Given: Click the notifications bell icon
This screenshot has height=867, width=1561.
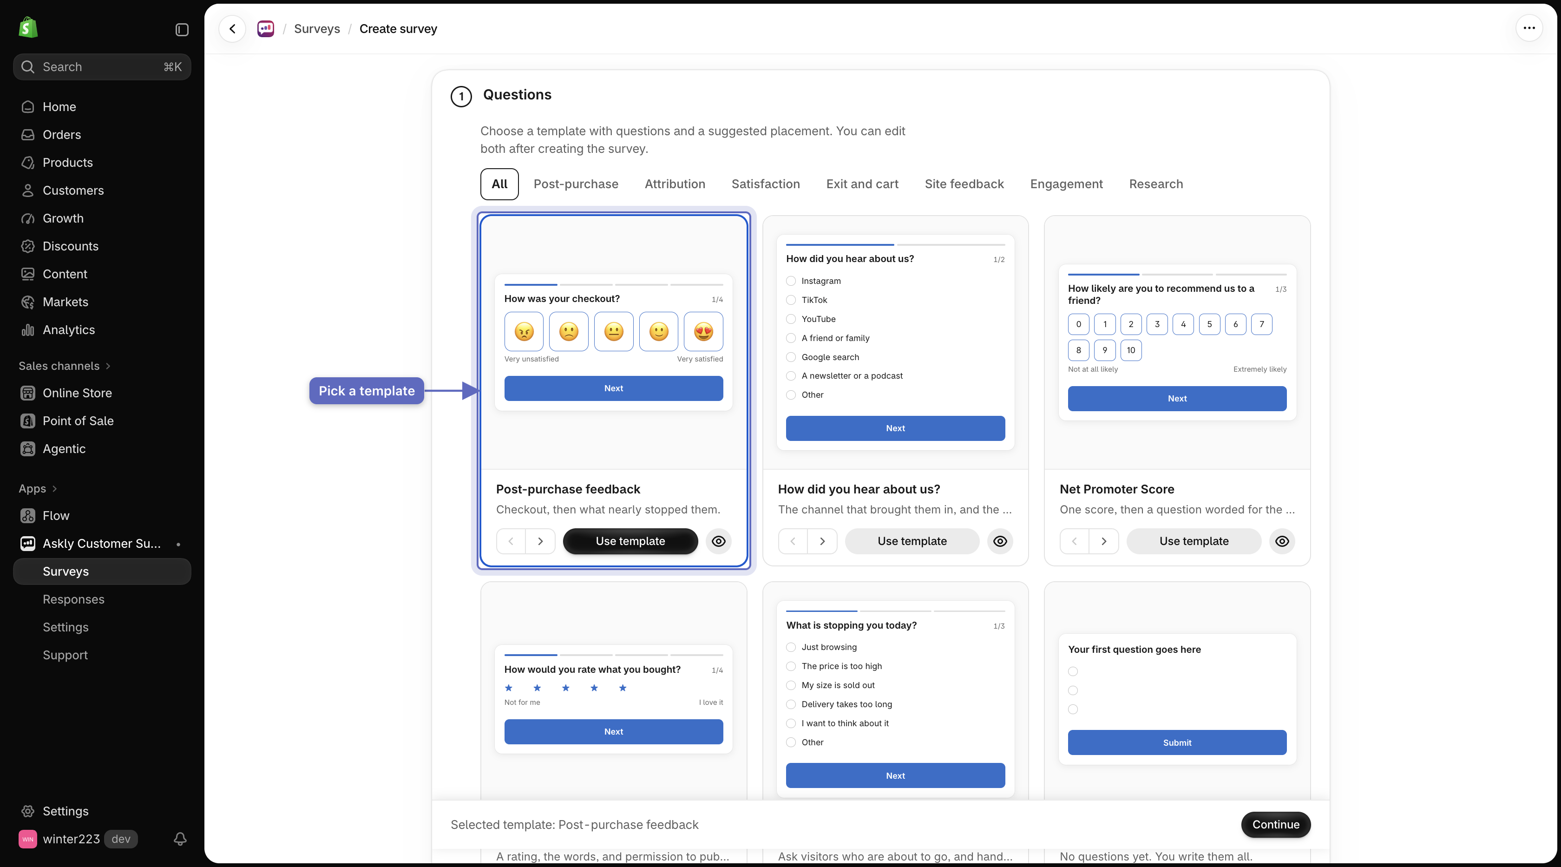Looking at the screenshot, I should [x=180, y=839].
